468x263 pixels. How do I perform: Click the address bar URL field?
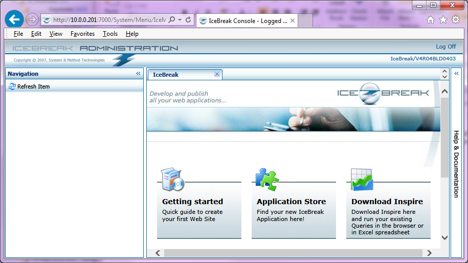(109, 20)
